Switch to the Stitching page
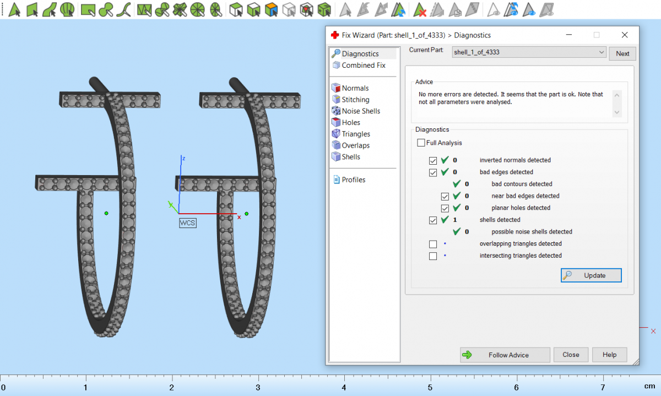 tap(355, 100)
